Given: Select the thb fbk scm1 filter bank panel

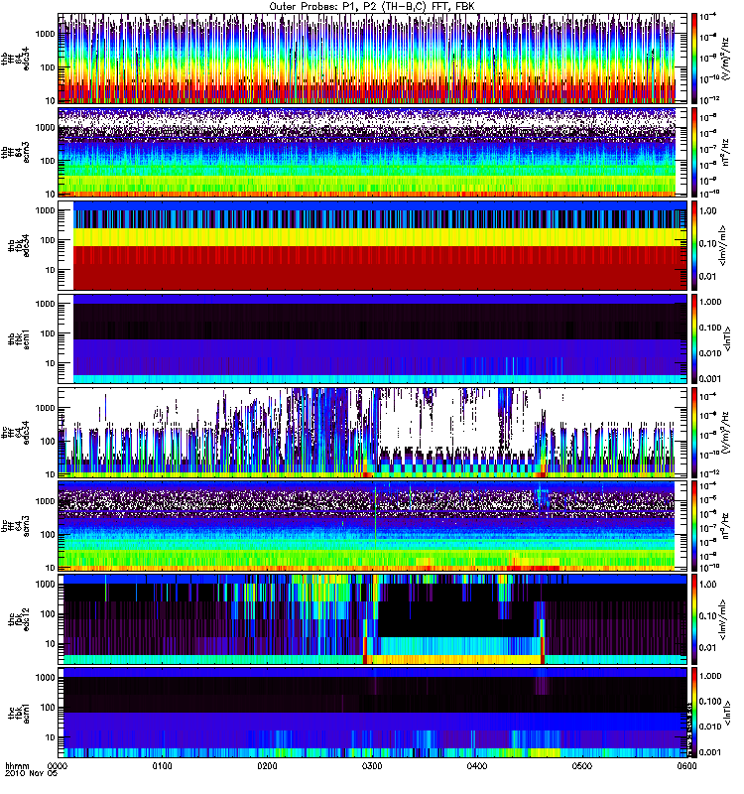Looking at the screenshot, I should pyautogui.click(x=372, y=339).
